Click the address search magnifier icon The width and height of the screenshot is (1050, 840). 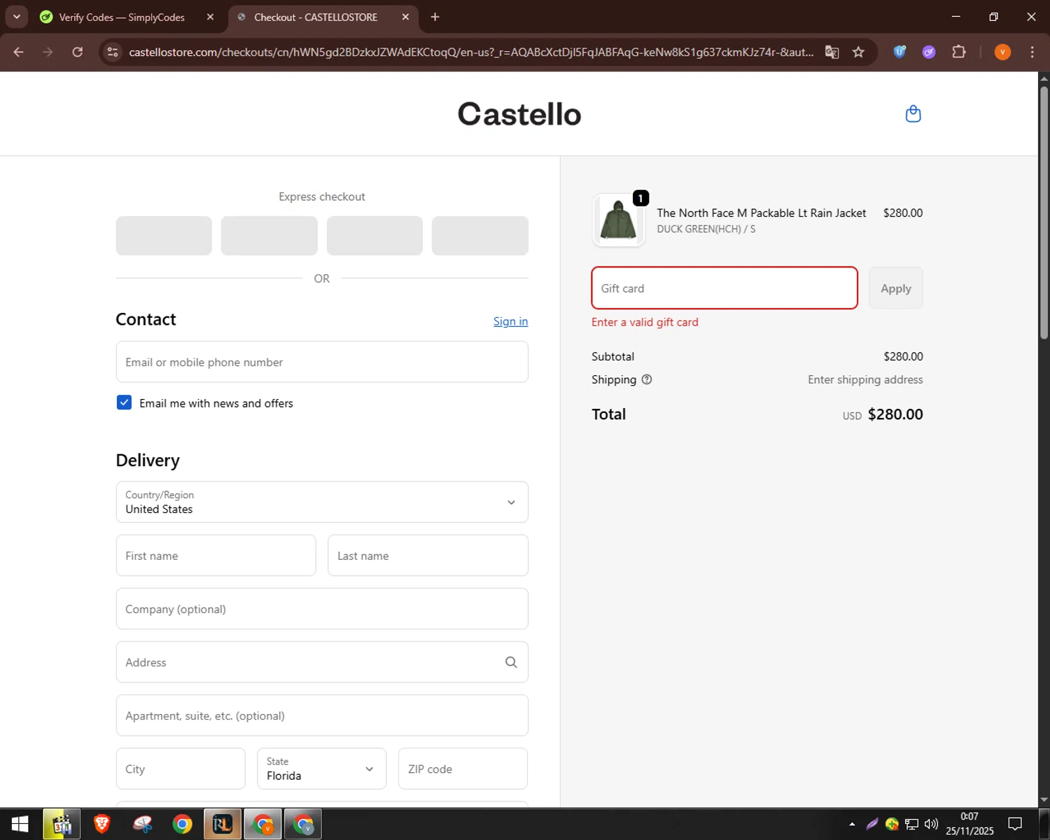(511, 662)
